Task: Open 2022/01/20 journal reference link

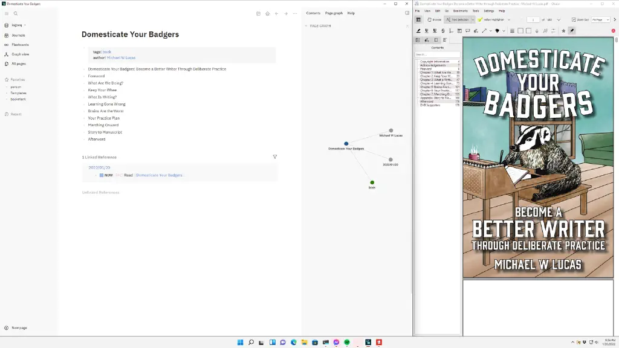Action: pos(99,168)
